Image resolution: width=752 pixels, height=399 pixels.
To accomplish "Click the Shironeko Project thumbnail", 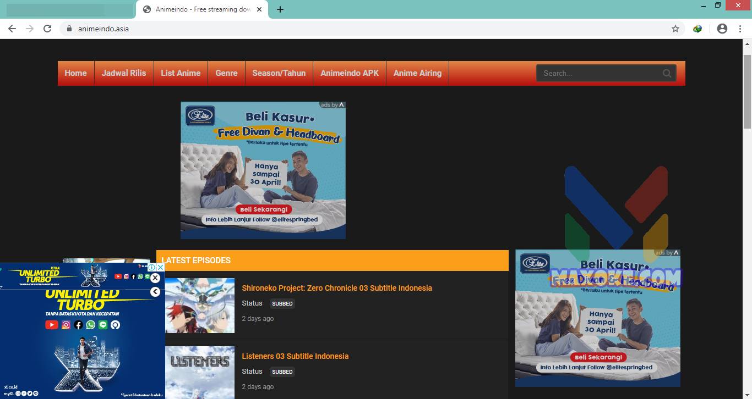I will [200, 306].
